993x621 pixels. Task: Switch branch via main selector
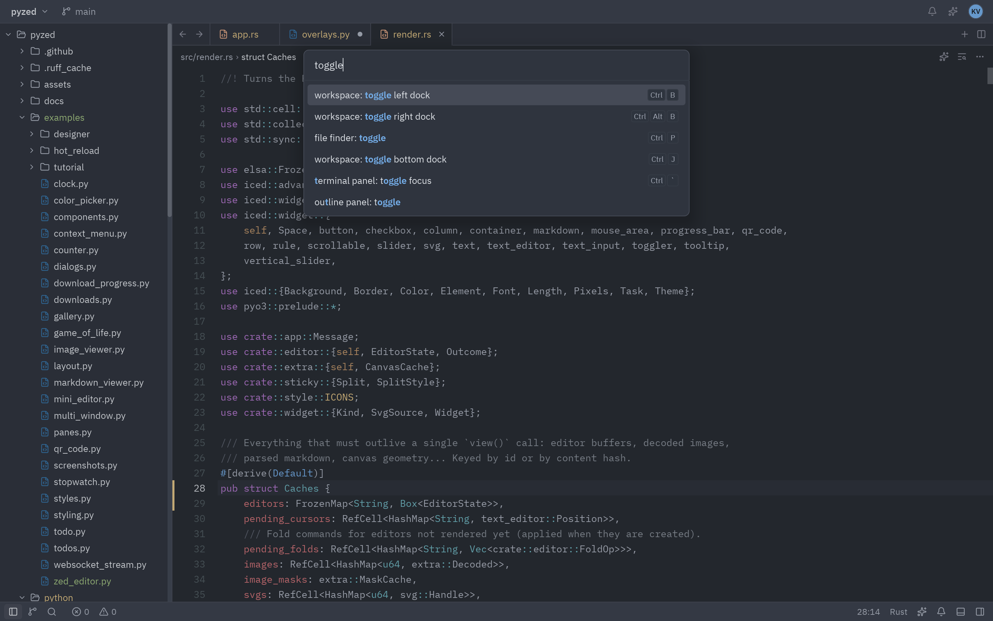pos(79,11)
